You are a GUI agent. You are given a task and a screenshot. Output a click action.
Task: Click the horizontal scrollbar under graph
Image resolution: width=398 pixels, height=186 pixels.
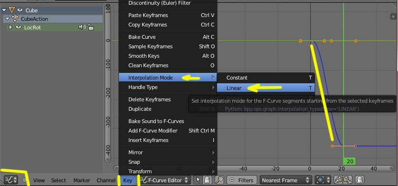point(254,168)
